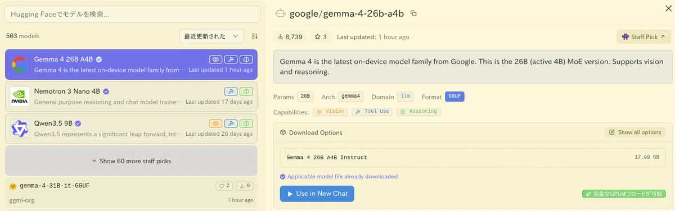Image resolution: width=675 pixels, height=211 pixels.
Task: Click the Gemma 4 description box
Action: pos(473,66)
